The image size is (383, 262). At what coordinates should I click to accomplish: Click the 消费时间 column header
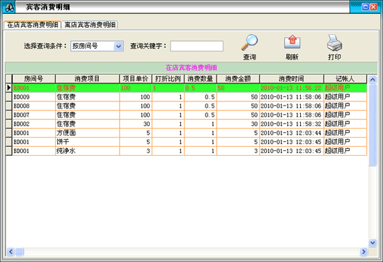coord(291,79)
